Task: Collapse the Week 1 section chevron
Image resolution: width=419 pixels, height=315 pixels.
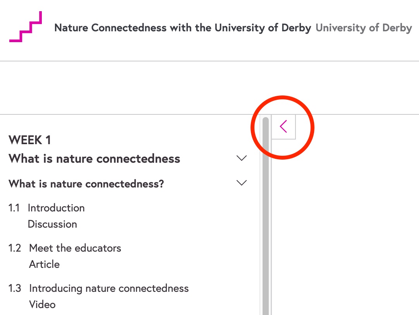Action: pos(242,158)
